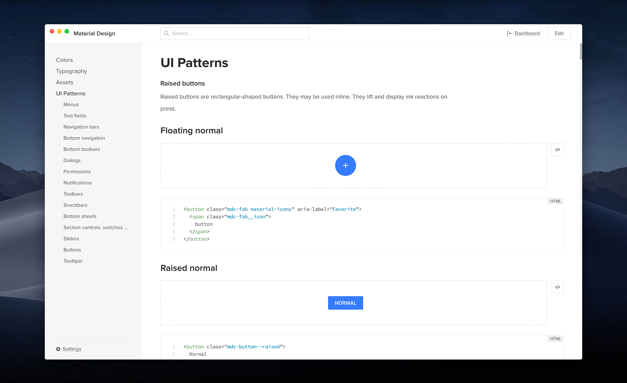This screenshot has height=383, width=627.
Task: Click the search magnifier icon
Action: pos(166,33)
